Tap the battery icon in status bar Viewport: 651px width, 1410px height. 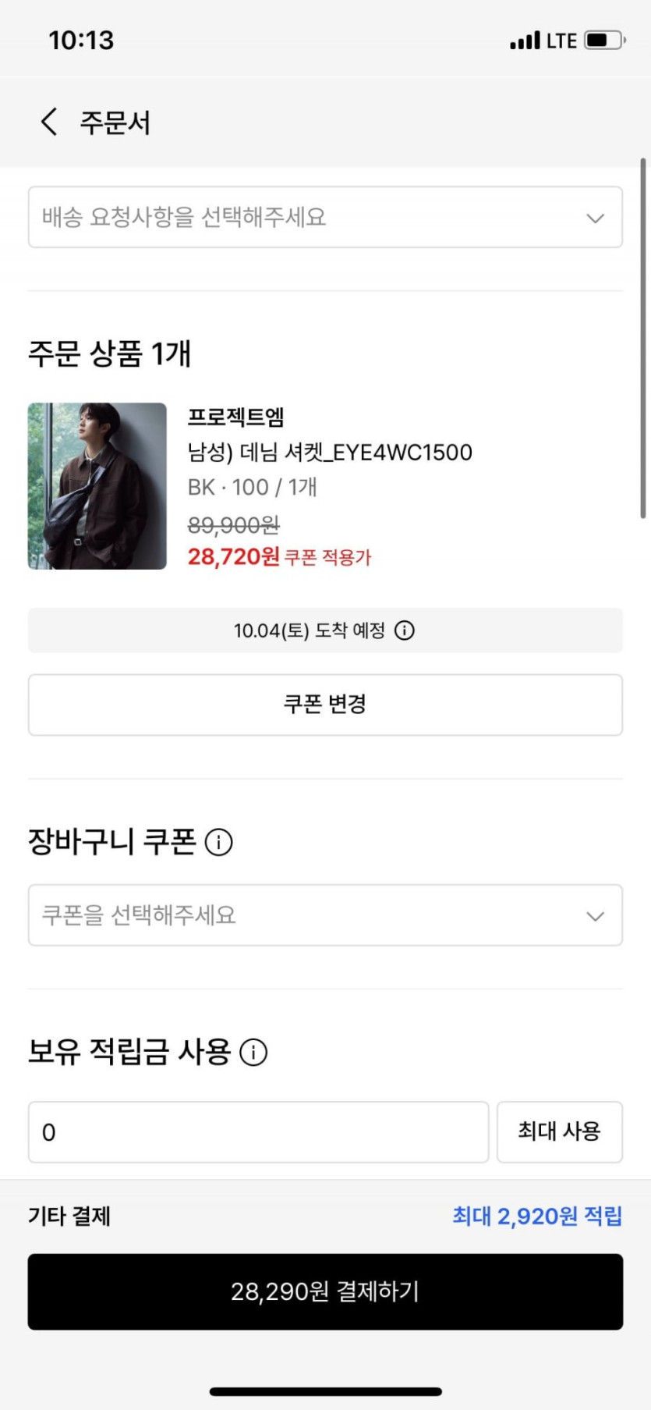point(605,41)
